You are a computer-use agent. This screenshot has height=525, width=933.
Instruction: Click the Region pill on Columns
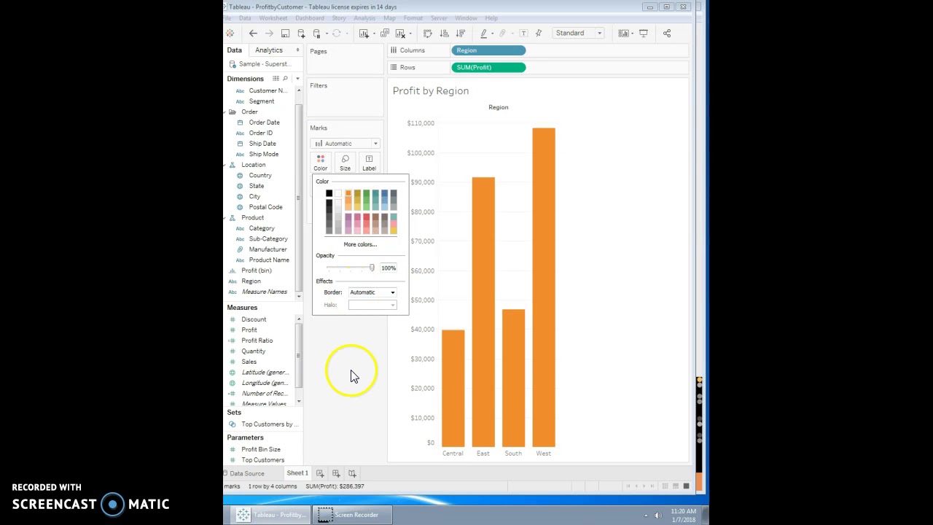[488, 50]
